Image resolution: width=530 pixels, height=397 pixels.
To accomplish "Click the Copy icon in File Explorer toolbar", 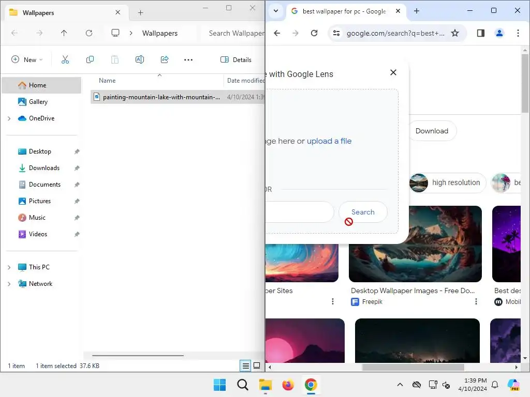I will (x=90, y=60).
